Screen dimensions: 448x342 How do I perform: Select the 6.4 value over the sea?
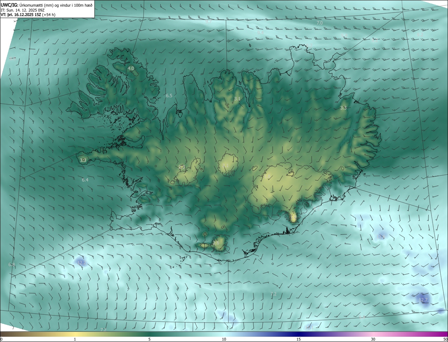(85, 180)
